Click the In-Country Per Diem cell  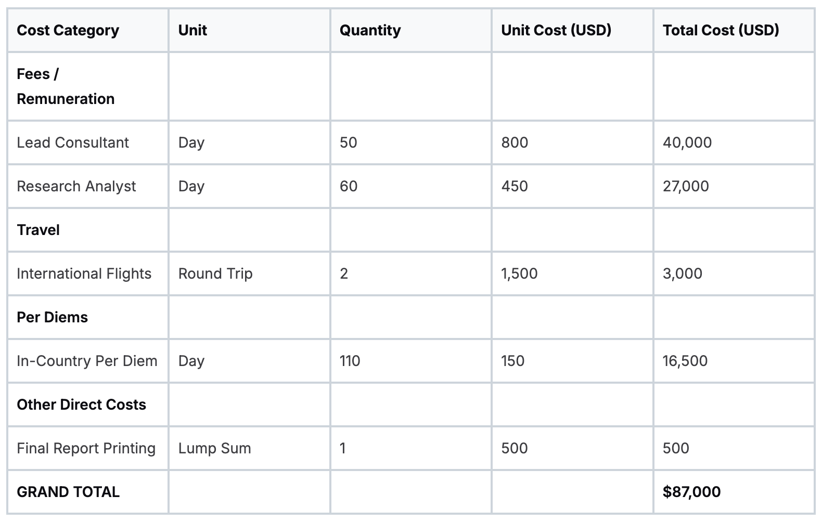coord(87,361)
